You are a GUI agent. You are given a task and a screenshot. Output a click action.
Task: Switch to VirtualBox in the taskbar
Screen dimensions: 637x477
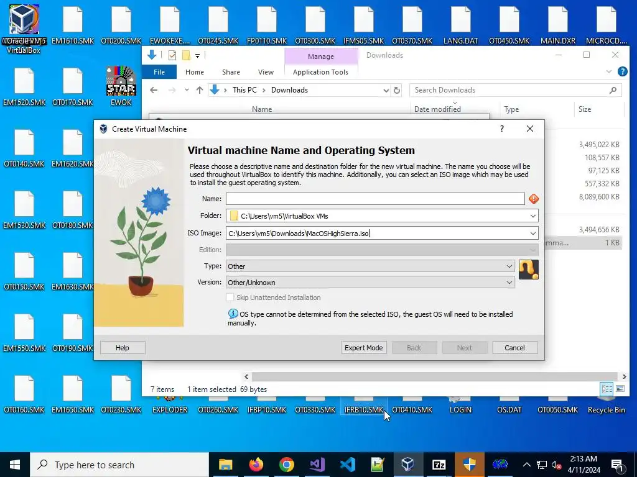[x=408, y=465]
